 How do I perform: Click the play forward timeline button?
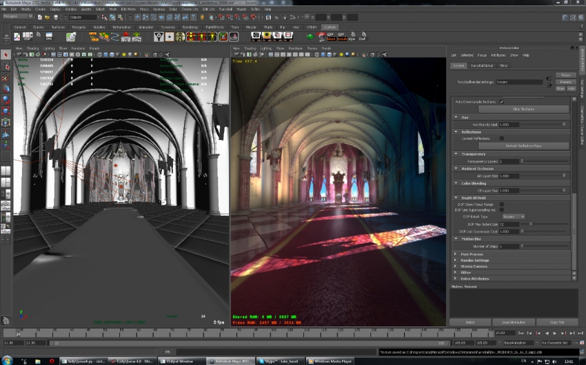[554, 333]
